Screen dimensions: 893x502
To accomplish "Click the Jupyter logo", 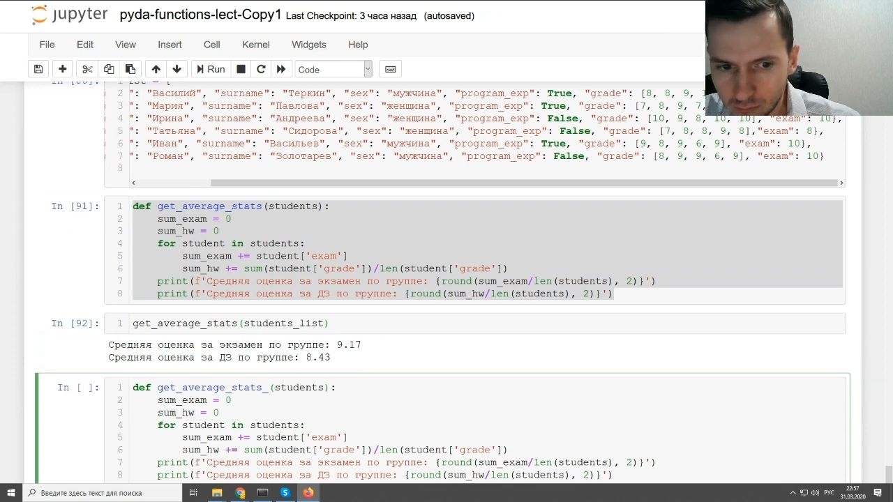I will tap(70, 15).
